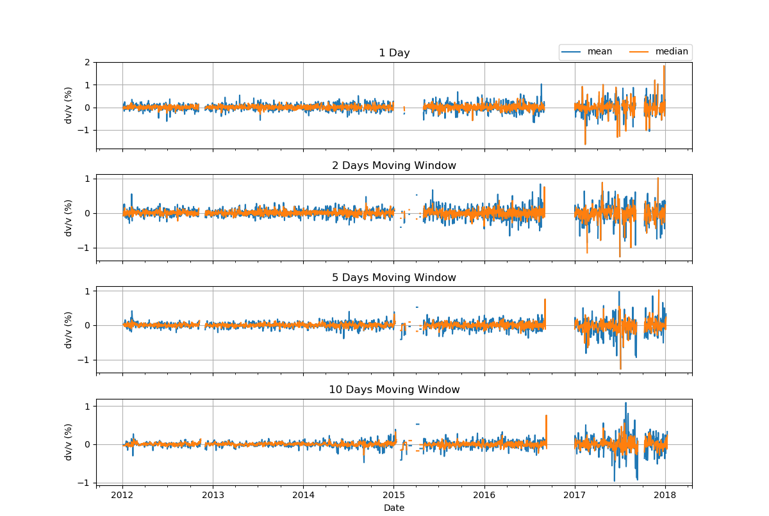
Task: Click the 2016 x-axis tick label
Action: tap(484, 495)
